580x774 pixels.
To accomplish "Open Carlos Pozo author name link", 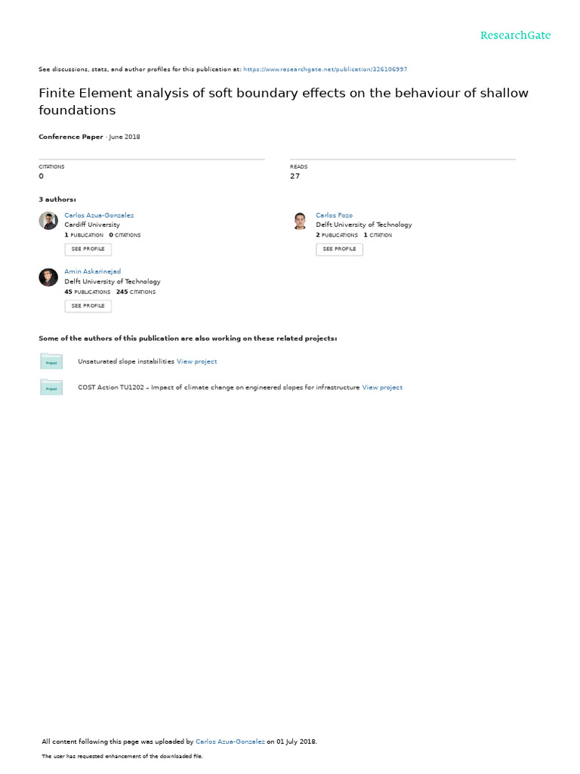I will click(x=334, y=215).
